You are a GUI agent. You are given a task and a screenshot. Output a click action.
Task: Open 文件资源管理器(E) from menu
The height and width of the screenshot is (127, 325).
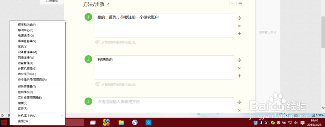37,98
